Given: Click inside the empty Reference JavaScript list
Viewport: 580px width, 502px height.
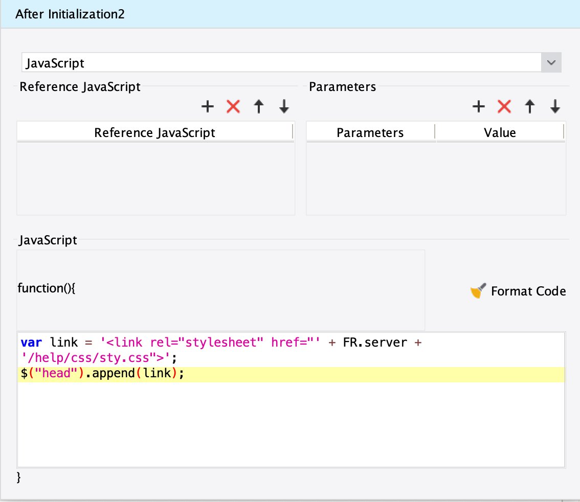Looking at the screenshot, I should pos(155,179).
